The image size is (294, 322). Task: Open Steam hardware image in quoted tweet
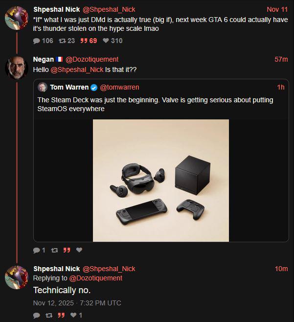coord(161,180)
